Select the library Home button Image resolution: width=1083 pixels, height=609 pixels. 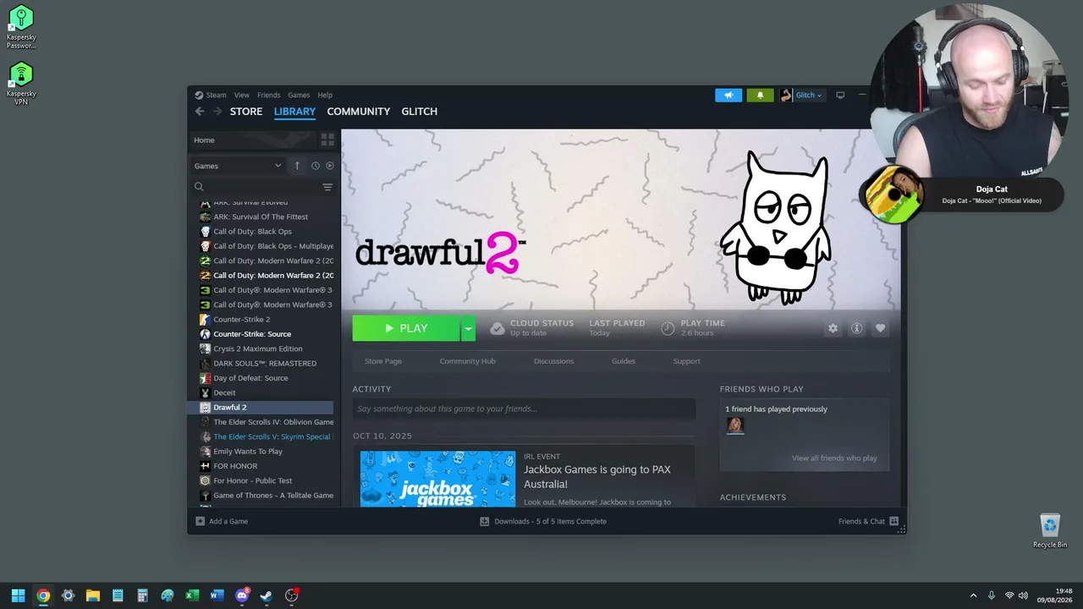pyautogui.click(x=251, y=140)
